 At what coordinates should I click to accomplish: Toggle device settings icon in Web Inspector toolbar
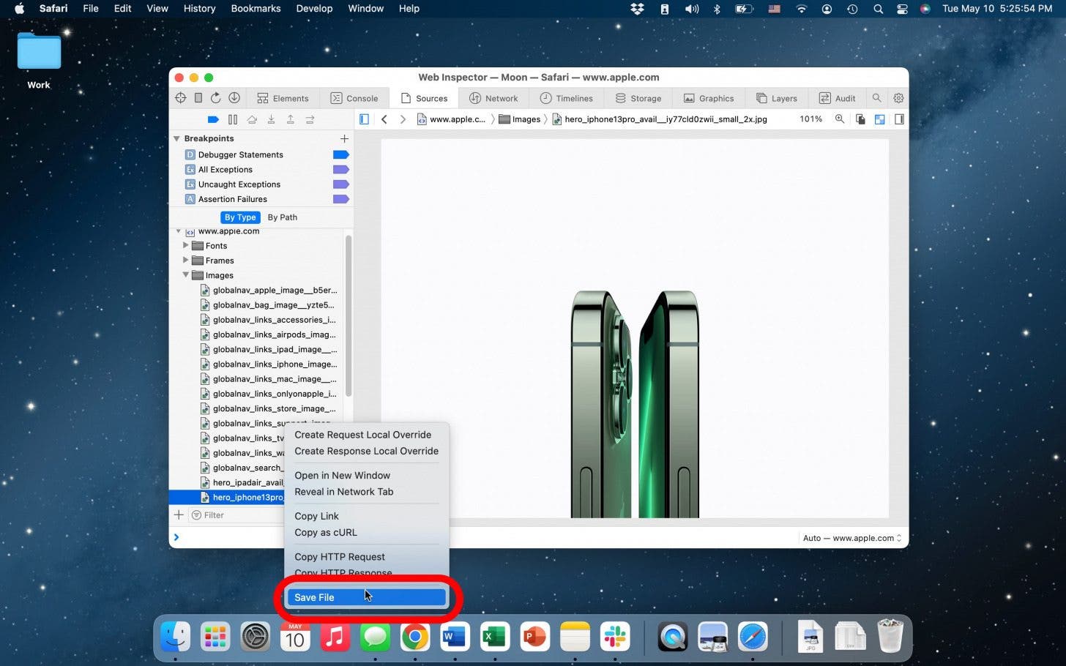(198, 98)
